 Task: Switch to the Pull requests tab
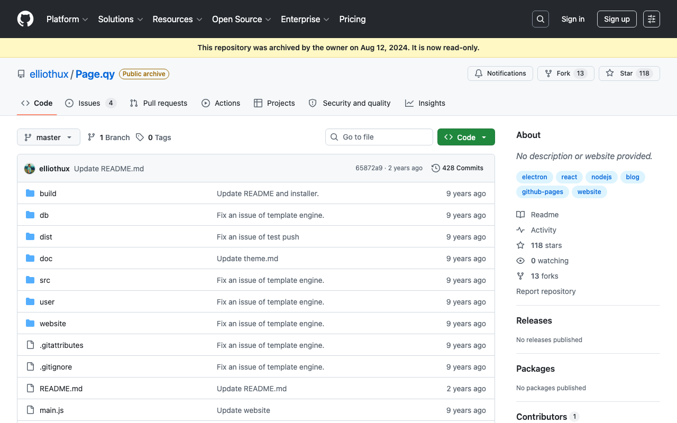coord(159,103)
